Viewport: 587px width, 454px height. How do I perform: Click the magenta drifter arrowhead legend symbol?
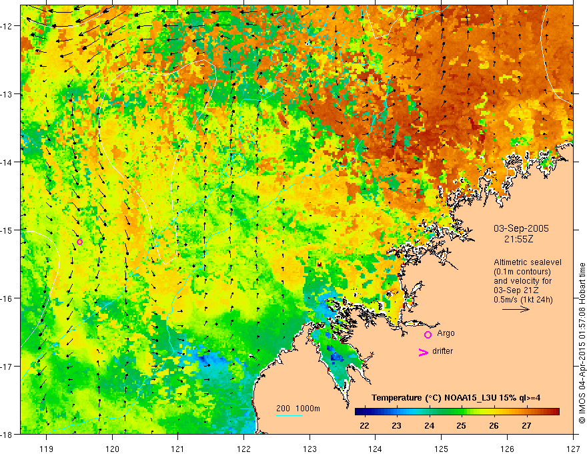(x=424, y=352)
